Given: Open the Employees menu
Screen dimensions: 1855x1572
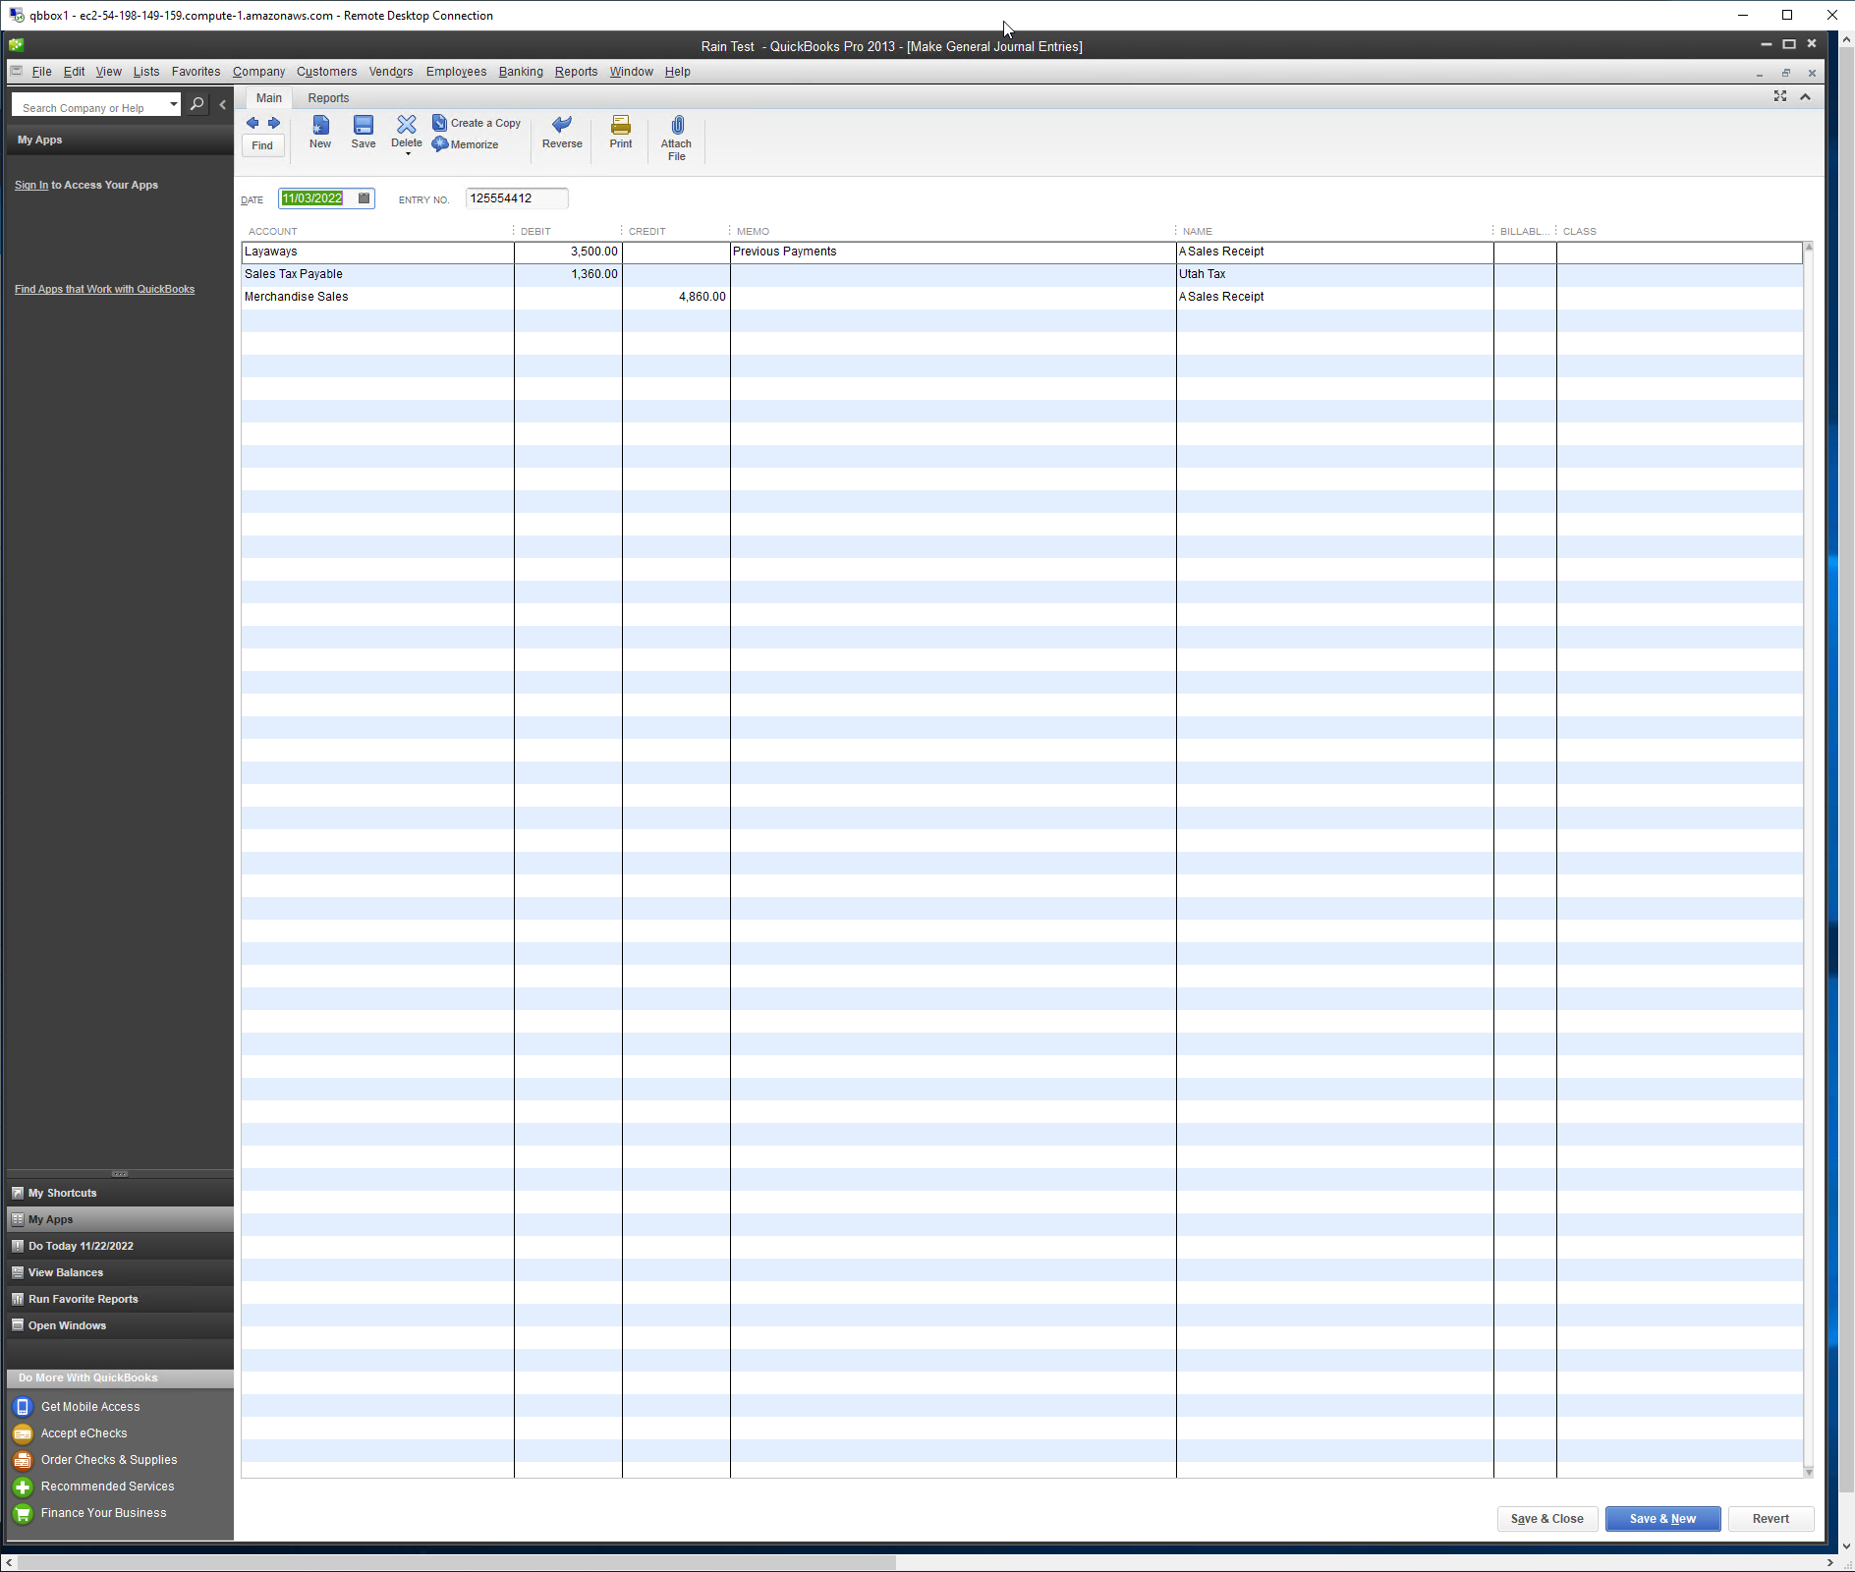Looking at the screenshot, I should [x=456, y=72].
